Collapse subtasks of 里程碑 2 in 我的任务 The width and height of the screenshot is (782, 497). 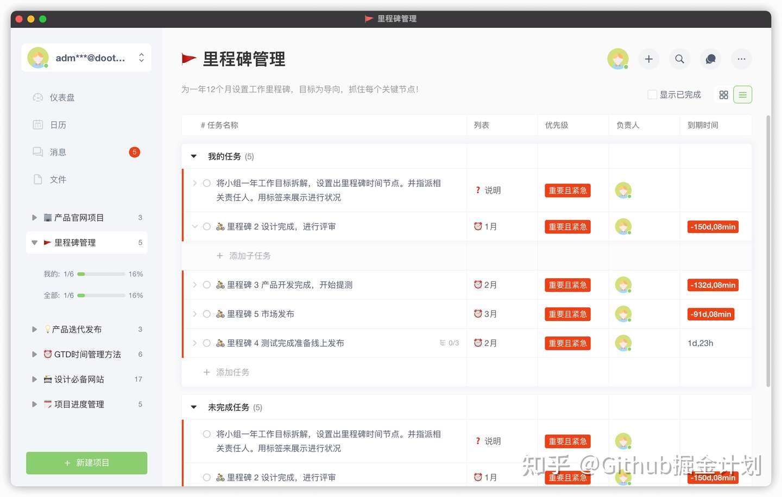pos(194,227)
